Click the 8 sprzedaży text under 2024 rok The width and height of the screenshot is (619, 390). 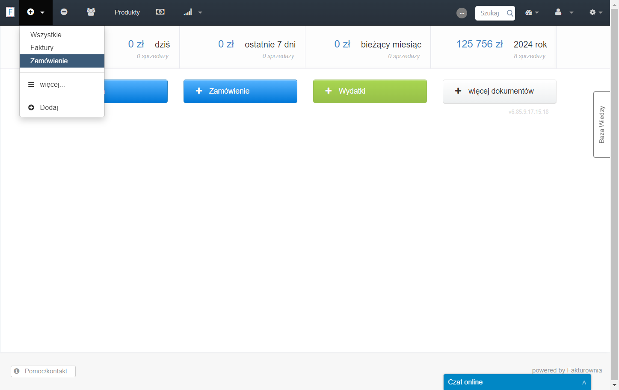point(530,56)
